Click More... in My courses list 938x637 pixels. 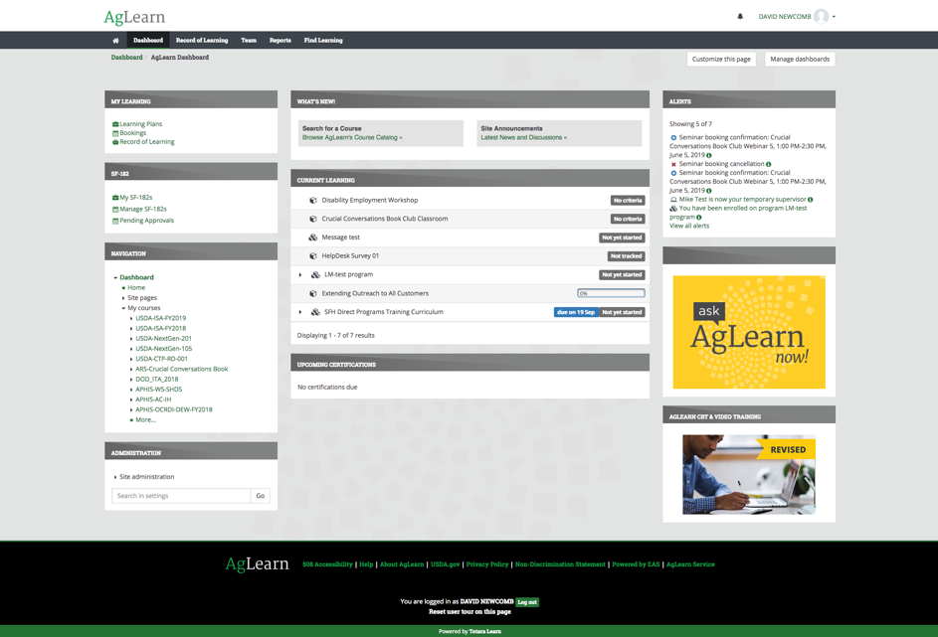click(145, 420)
